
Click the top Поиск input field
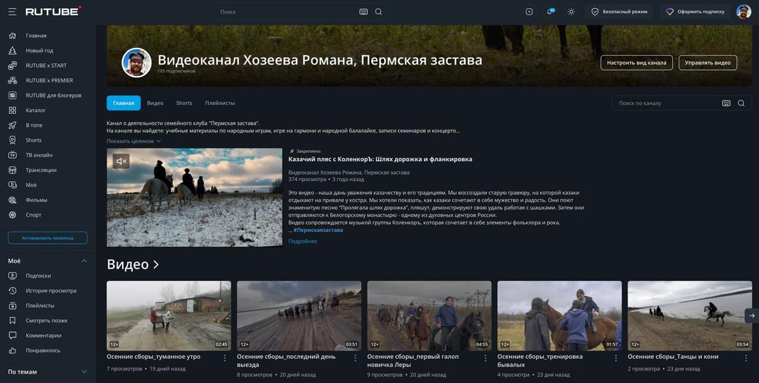tap(286, 11)
